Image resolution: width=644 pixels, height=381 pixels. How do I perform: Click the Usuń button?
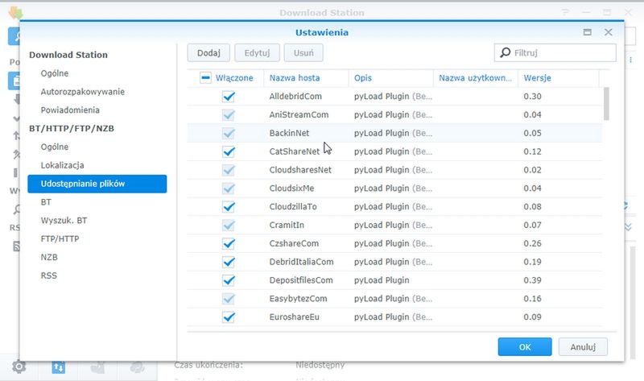pos(303,53)
